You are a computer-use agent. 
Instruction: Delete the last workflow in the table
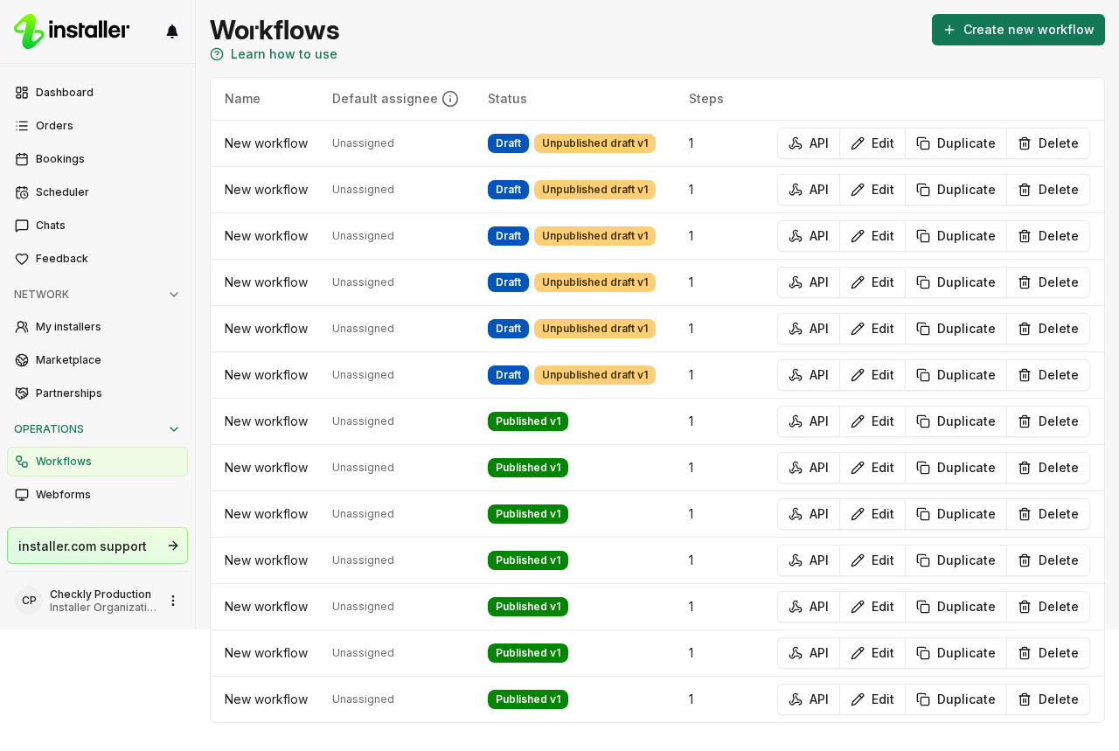coord(1048,699)
